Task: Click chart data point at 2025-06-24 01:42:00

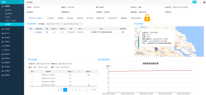Action: pos(146,71)
